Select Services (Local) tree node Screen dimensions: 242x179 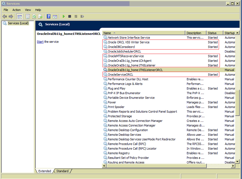point(18,23)
